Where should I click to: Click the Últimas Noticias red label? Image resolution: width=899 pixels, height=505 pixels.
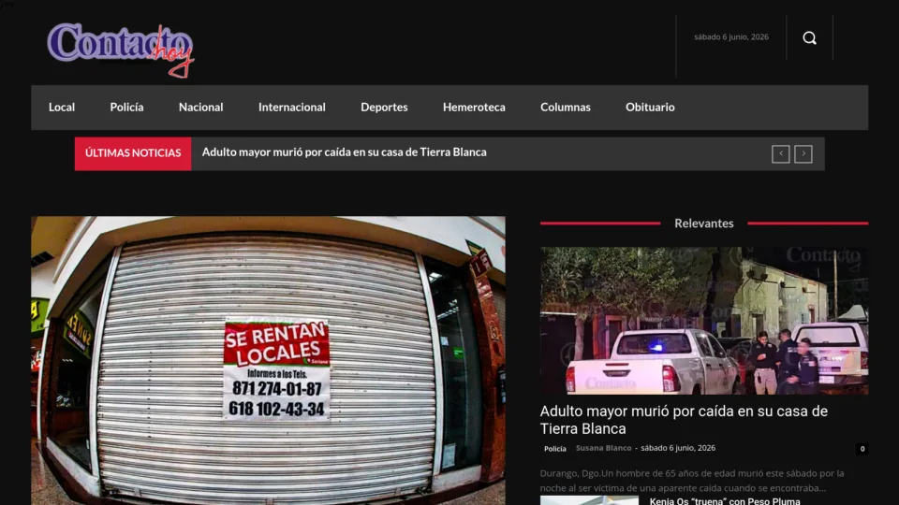pyautogui.click(x=133, y=153)
